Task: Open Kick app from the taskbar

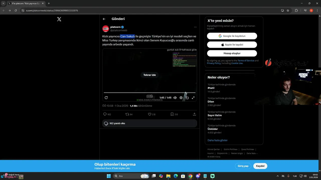Action: click(212, 176)
